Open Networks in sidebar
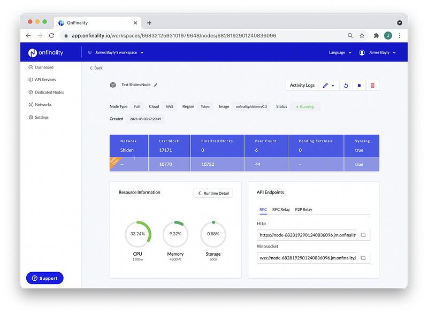The width and height of the screenshot is (428, 315). (x=40, y=104)
